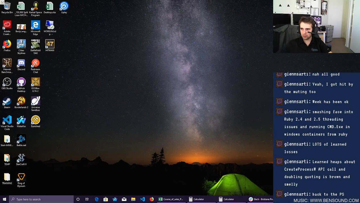Click the taskbar search box

[41, 199]
